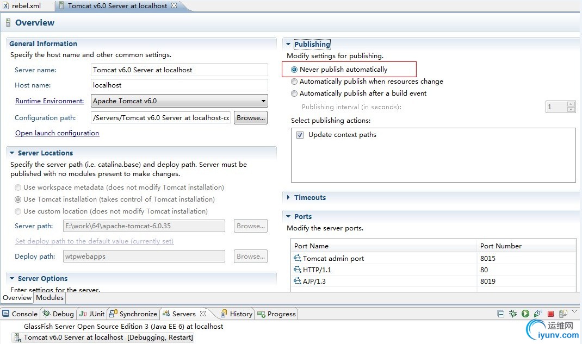Image resolution: width=582 pixels, height=344 pixels.
Task: Select Automatically publish when resources change
Action: (294, 82)
